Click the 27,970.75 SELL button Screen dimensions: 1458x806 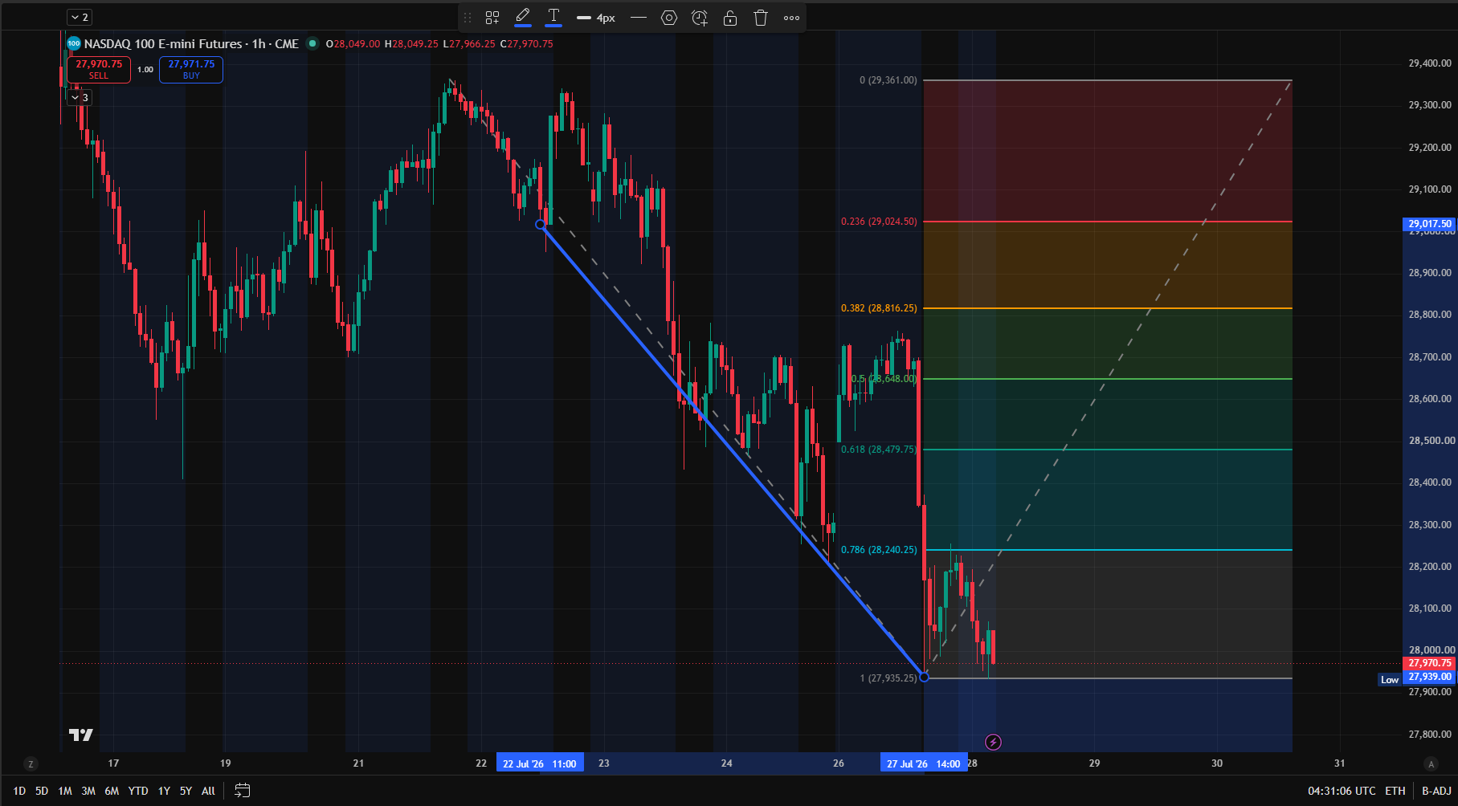[x=99, y=69]
